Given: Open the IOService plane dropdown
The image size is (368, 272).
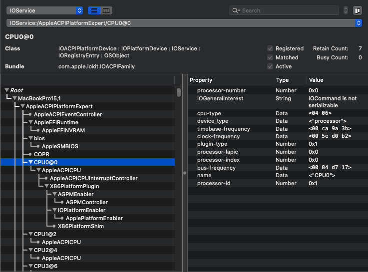Looking at the screenshot, I should pos(45,10).
